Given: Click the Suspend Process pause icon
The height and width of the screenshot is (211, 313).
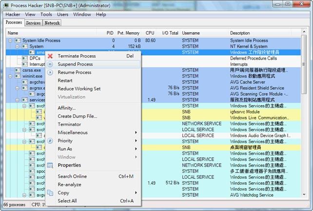Looking at the screenshot, I should 50,64.
